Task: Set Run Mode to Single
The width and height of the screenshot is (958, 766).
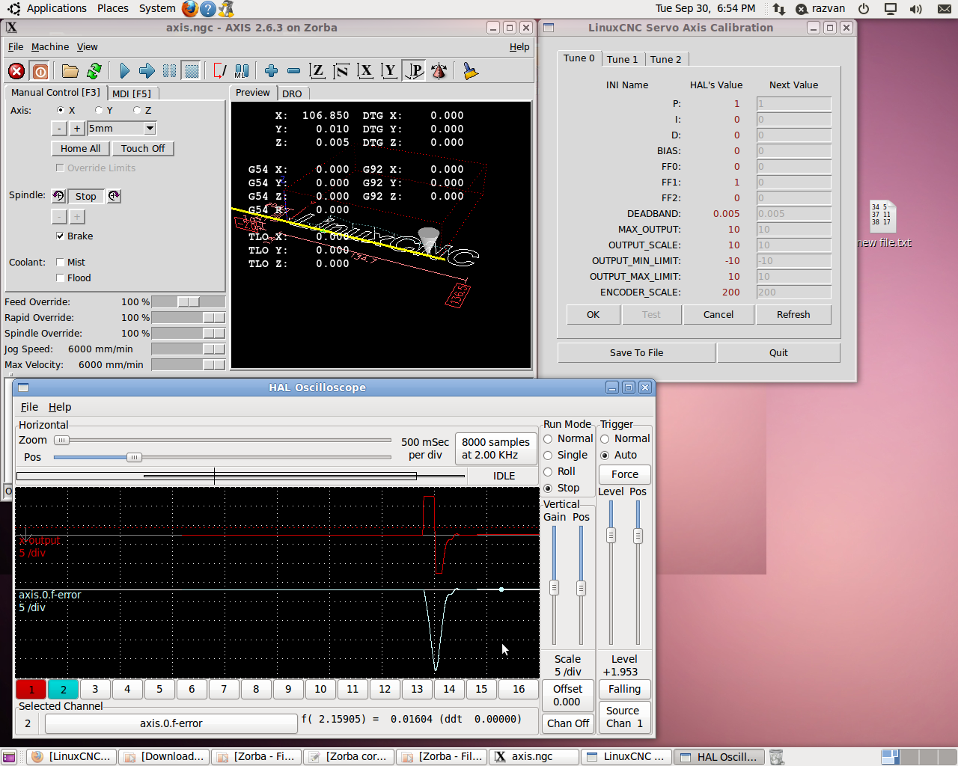Action: coord(548,456)
